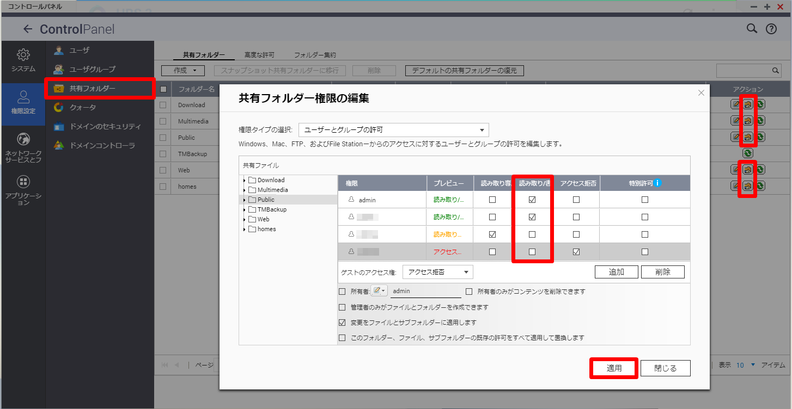Refresh the TMBackup folder row
This screenshot has width=792, height=409.
[748, 153]
